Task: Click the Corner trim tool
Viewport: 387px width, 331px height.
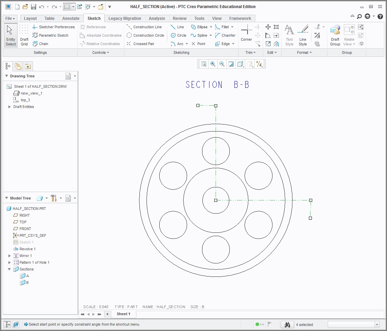Action: click(x=246, y=33)
